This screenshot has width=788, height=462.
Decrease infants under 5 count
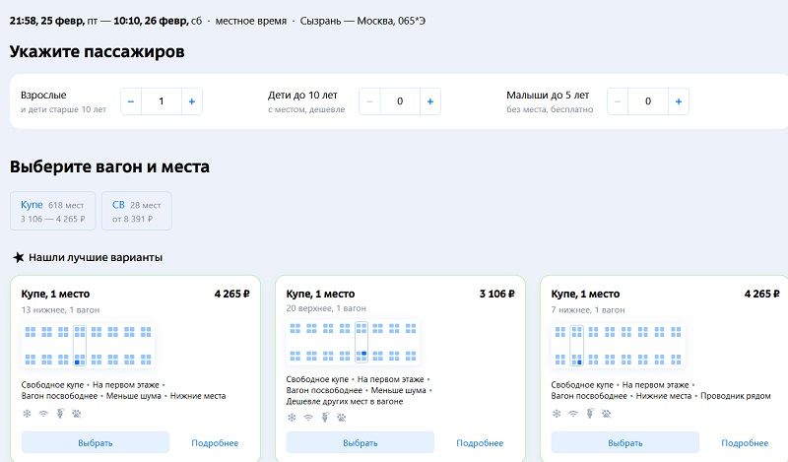619,101
